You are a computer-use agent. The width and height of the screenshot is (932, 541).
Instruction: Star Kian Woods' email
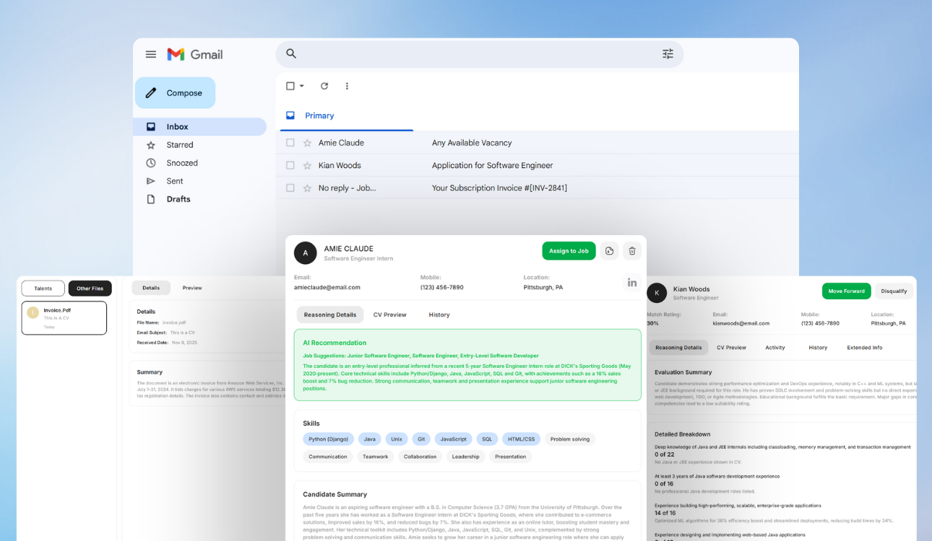click(306, 164)
